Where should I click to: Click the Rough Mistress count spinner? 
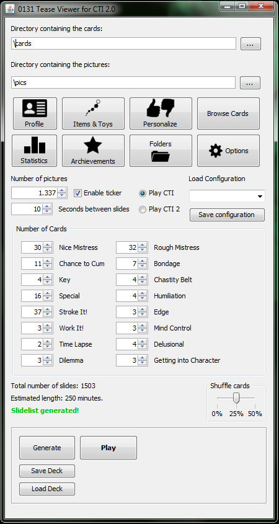(132, 247)
